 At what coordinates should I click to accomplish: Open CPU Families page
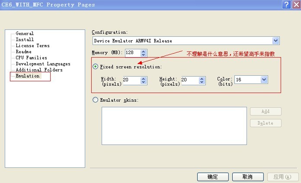tap(31, 58)
